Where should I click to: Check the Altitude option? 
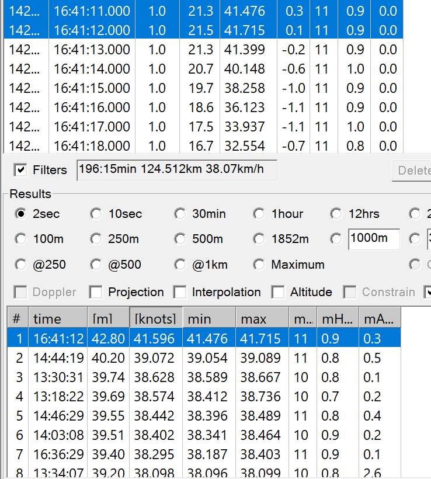coord(279,292)
